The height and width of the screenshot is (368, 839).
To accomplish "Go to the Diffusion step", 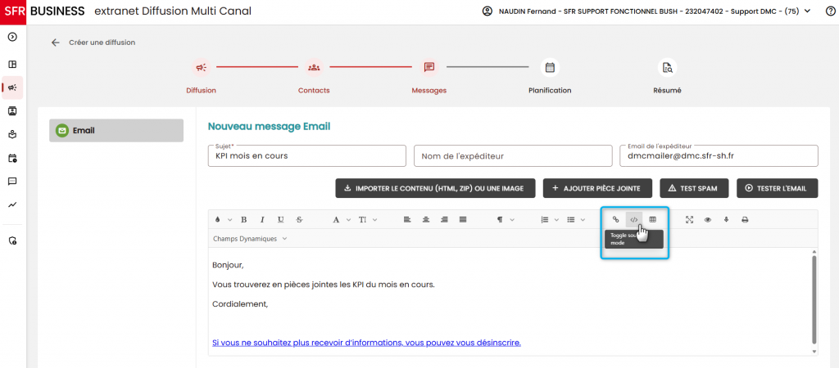I will [202, 76].
